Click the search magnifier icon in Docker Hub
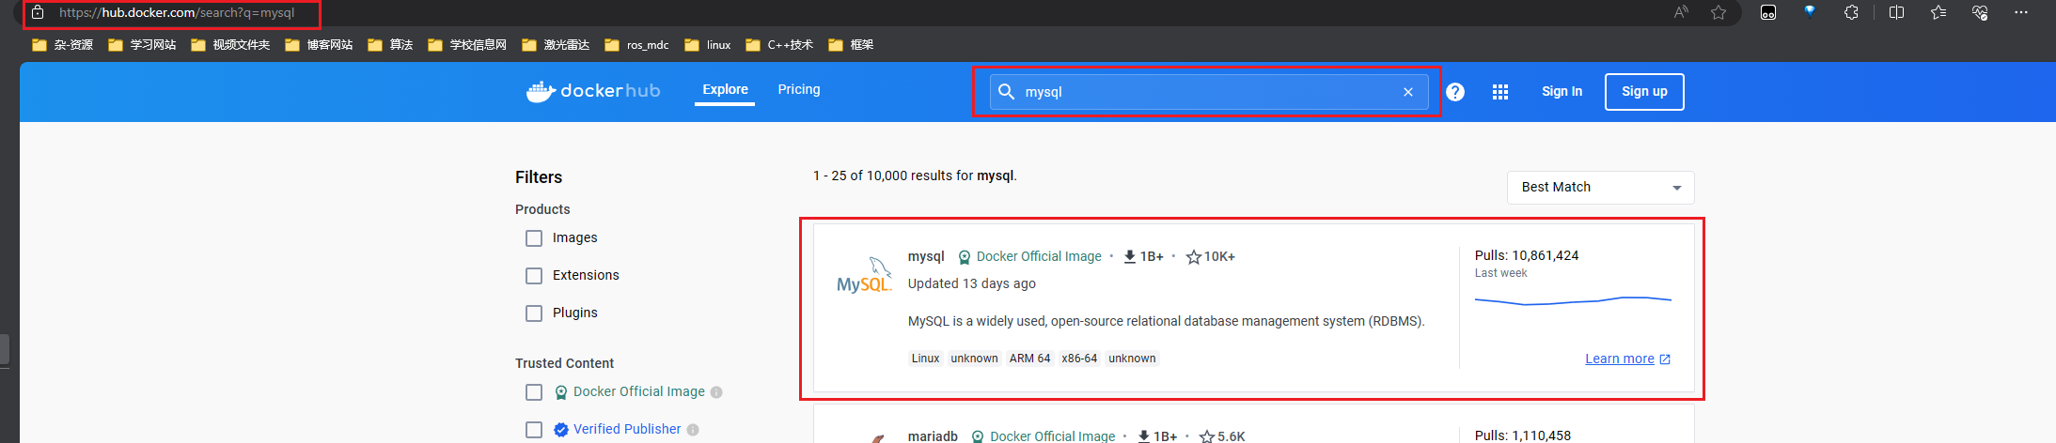The image size is (2056, 443). [1006, 92]
